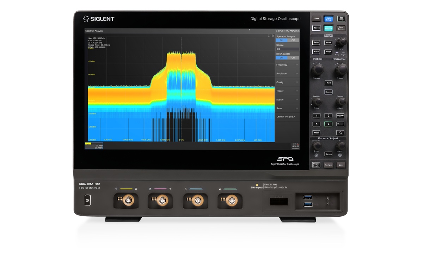The width and height of the screenshot is (423, 259).
Task: Select Auto trigger mode button
Action: point(316,51)
